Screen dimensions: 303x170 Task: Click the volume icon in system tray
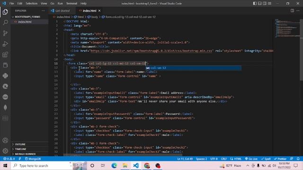[274, 166]
